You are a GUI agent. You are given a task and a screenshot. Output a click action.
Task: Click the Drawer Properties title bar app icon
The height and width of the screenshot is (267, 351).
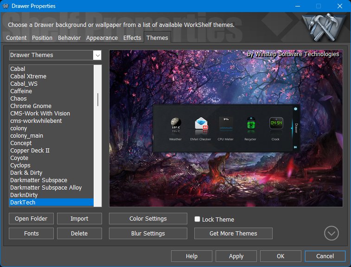[6, 6]
